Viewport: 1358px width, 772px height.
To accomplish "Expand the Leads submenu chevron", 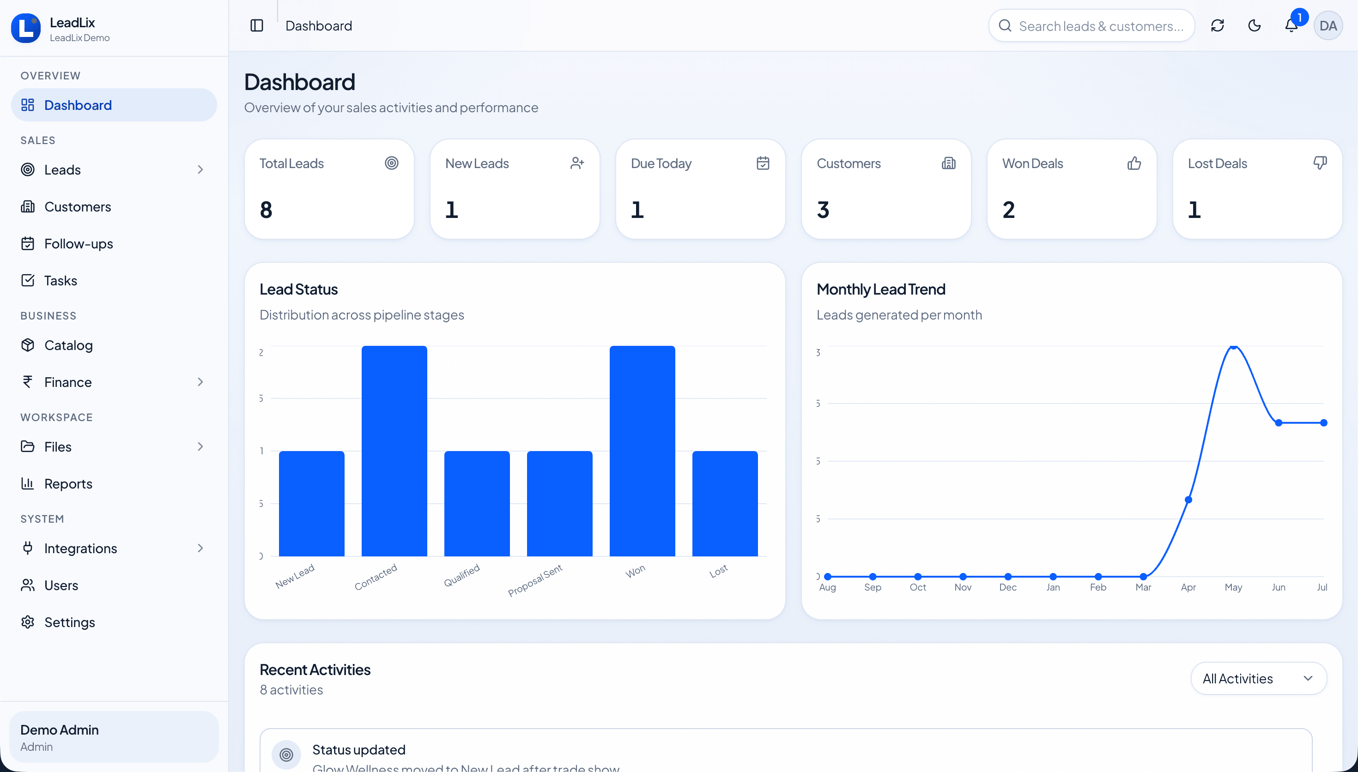I will click(200, 169).
